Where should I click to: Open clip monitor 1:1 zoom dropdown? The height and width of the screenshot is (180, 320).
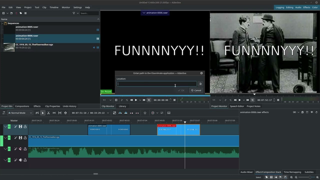pos(107,100)
